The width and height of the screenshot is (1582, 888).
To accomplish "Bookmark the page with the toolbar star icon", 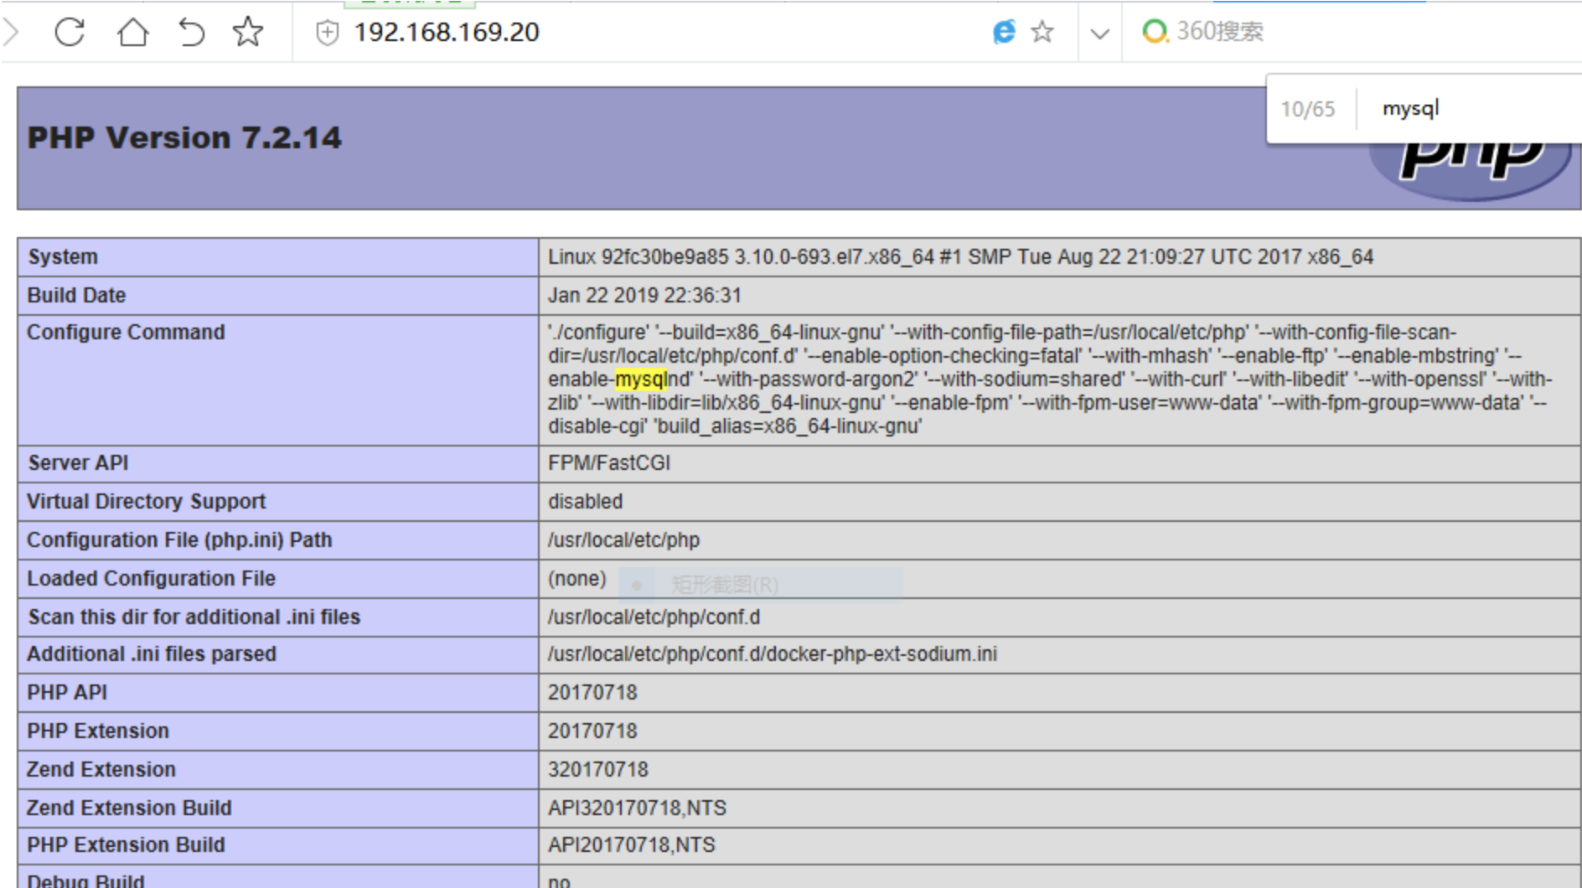I will point(248,32).
